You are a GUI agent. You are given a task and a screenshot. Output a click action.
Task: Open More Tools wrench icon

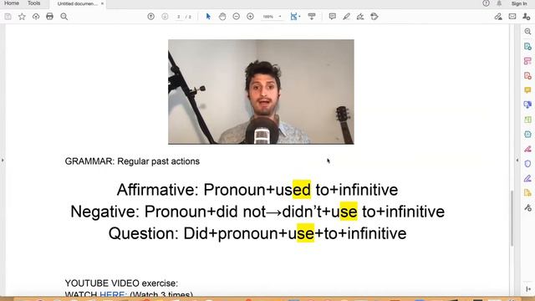(x=527, y=207)
